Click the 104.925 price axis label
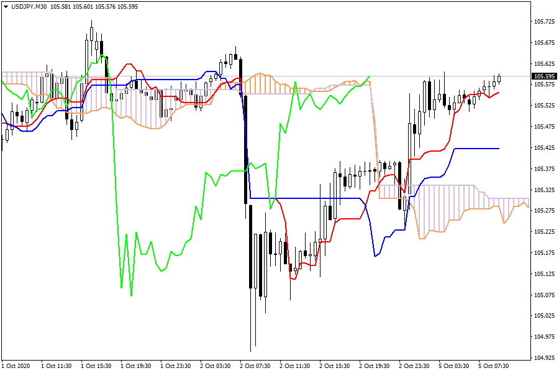559x373 pixels. (x=544, y=357)
